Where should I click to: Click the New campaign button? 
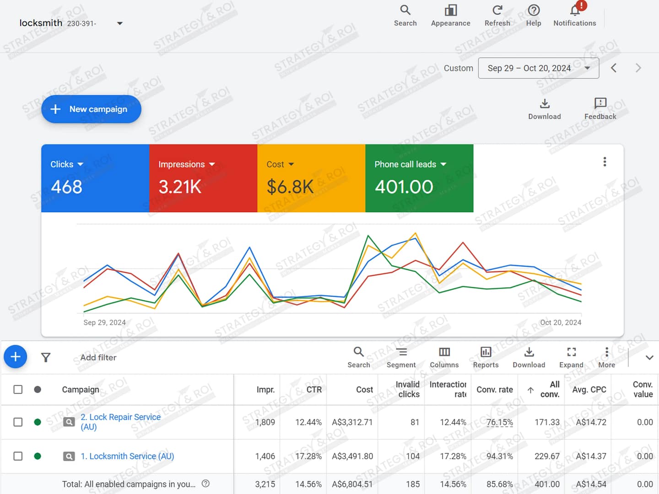click(x=91, y=109)
